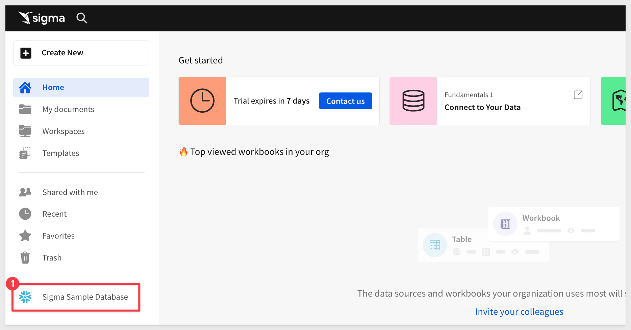
Task: Click the Contact us button
Action: click(x=346, y=101)
